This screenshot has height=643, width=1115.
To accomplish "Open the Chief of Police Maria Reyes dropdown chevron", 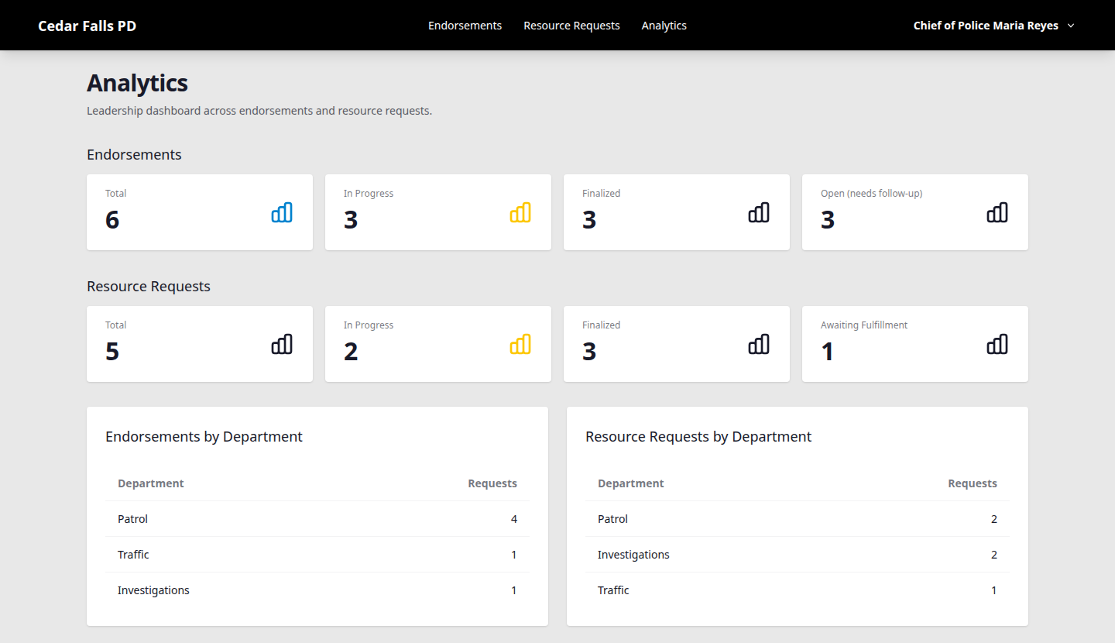I will coord(1071,26).
